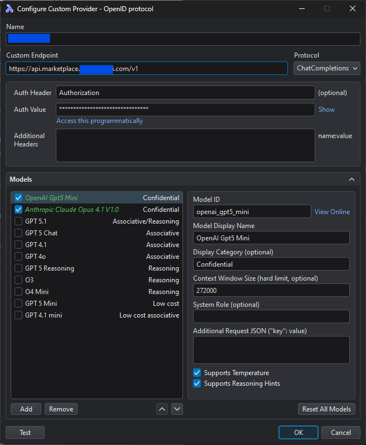Click Reset All Models button

[x=326, y=409]
